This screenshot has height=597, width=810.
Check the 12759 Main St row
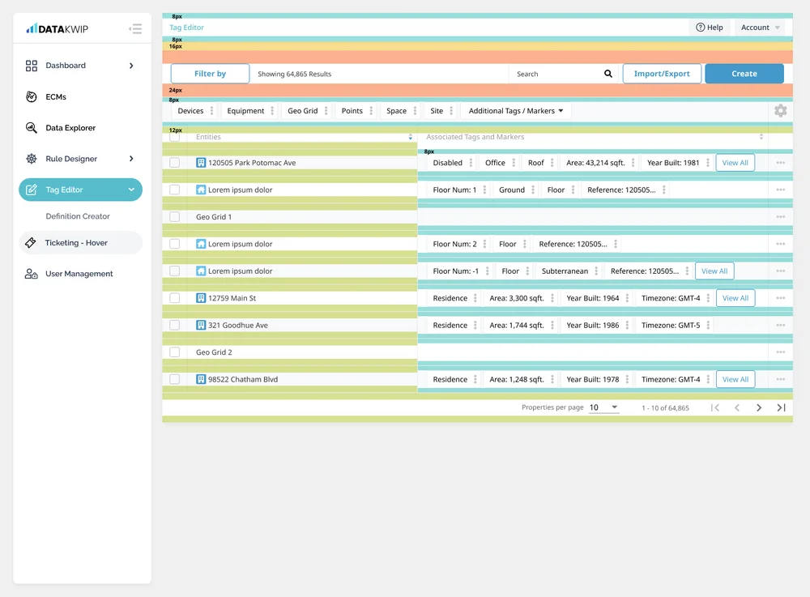coord(175,298)
